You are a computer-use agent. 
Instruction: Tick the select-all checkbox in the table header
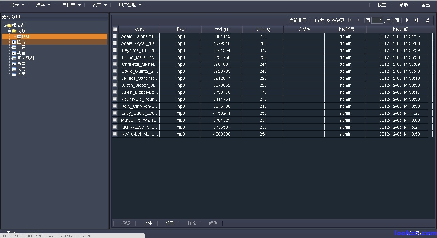click(115, 29)
